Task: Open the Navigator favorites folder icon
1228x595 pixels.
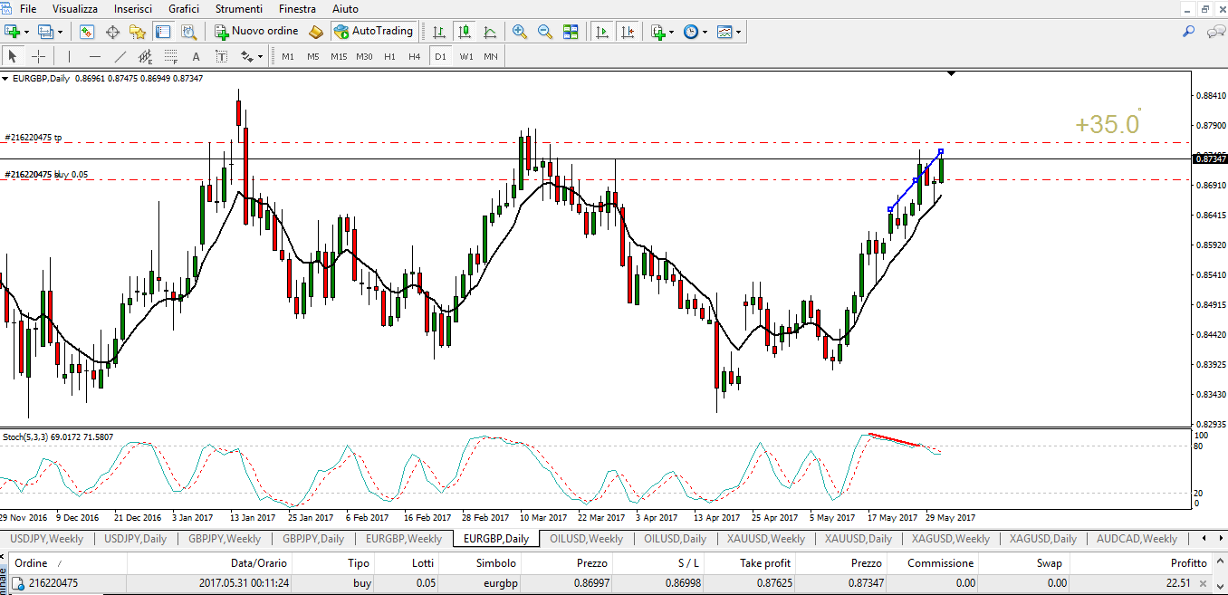Action: click(138, 32)
